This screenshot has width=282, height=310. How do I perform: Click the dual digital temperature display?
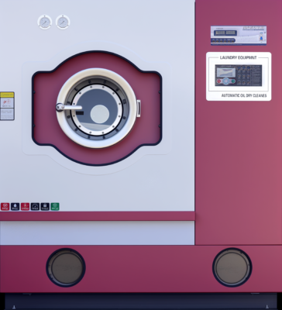point(225,33)
